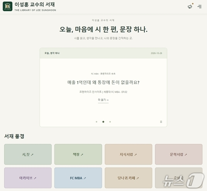Click the arrow icon on '당나귀 카페' card
The height and width of the screenshot is (191, 207).
pyautogui.click(x=138, y=178)
